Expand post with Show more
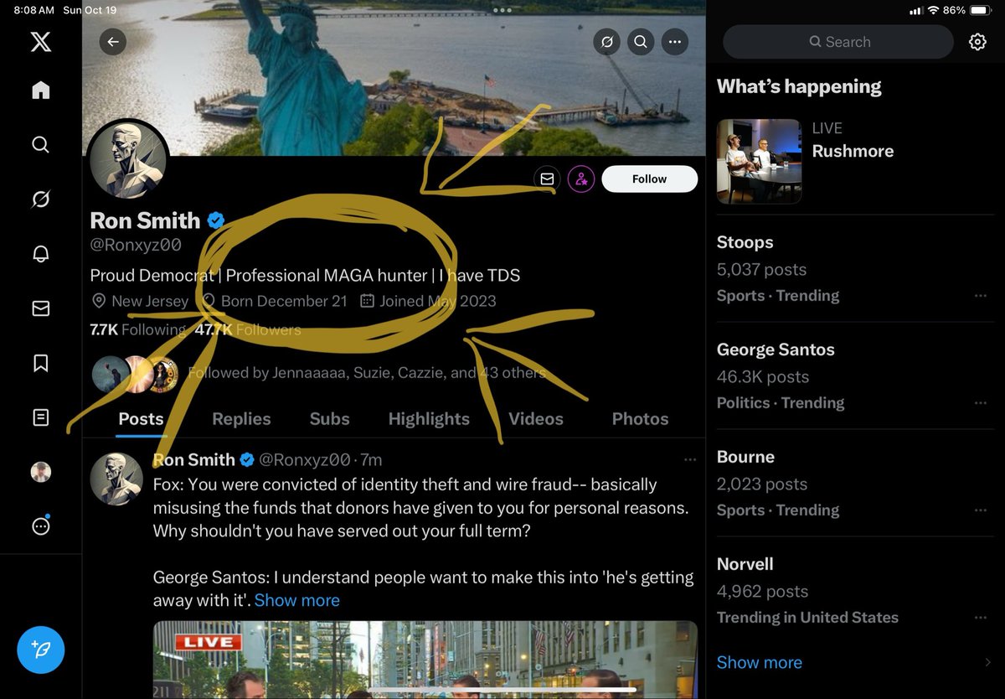The width and height of the screenshot is (1005, 699). [x=297, y=600]
